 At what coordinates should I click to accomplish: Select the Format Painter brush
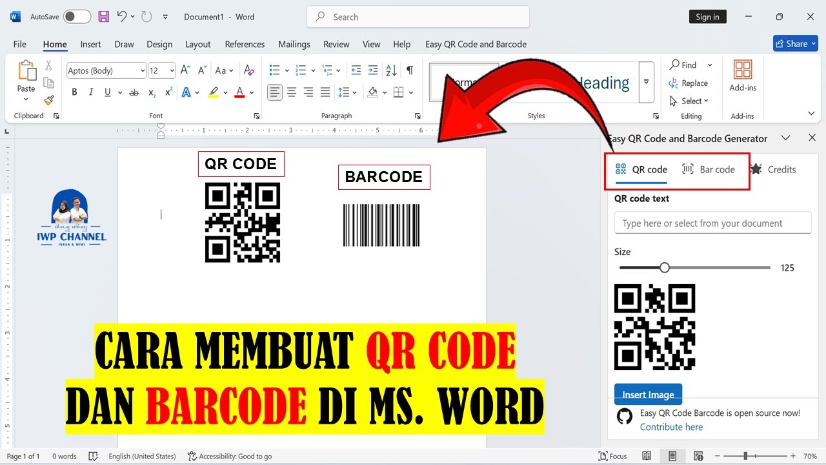pyautogui.click(x=48, y=100)
